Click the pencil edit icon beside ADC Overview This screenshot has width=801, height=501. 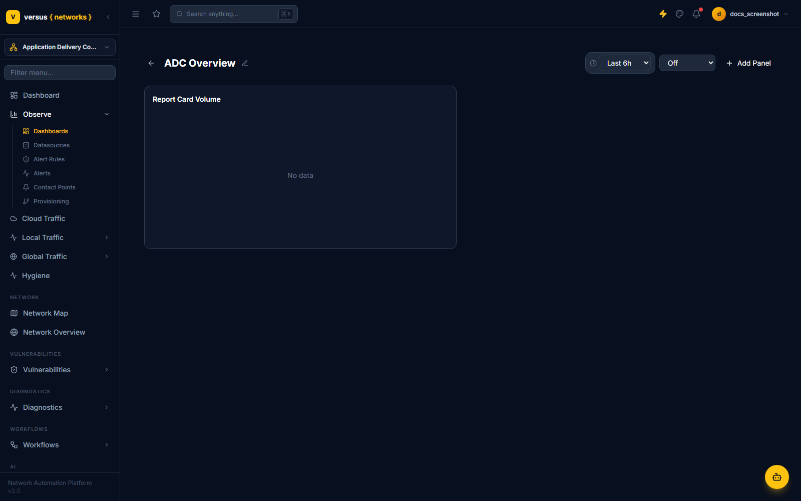point(245,63)
